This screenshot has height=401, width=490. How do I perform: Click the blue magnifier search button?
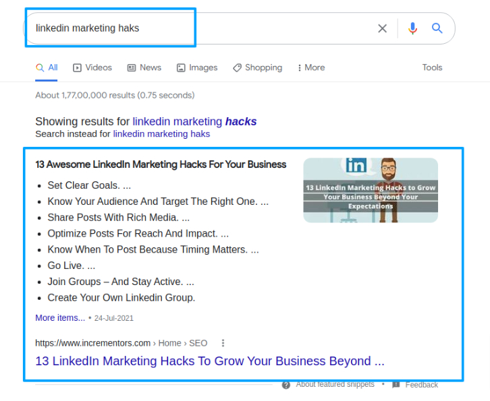pos(437,28)
